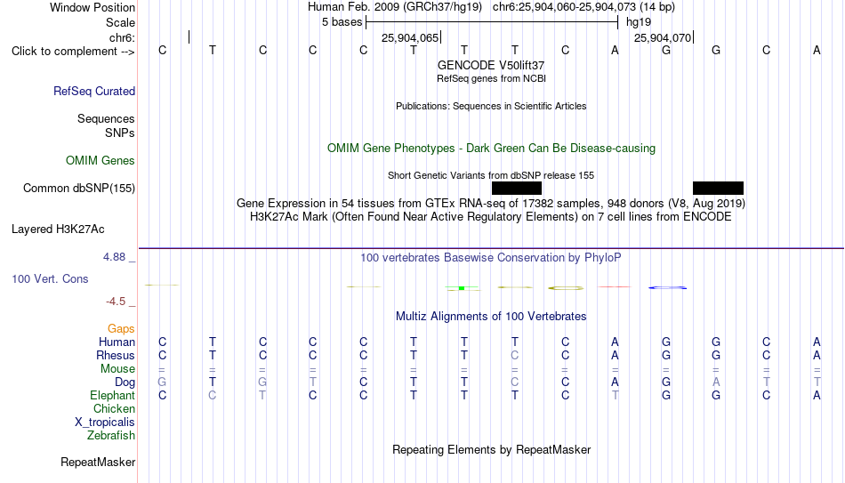
Task: Click 'Publications: Sequences in Scientific Articles' title
Action: click(491, 106)
